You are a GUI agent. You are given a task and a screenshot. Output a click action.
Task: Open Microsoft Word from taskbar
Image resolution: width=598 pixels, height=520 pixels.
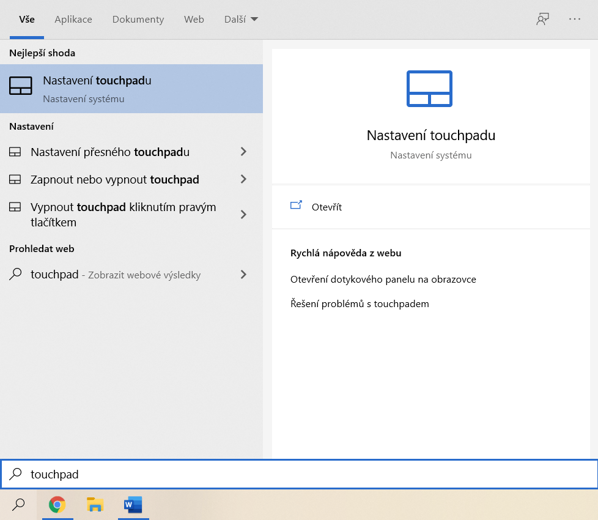click(133, 505)
